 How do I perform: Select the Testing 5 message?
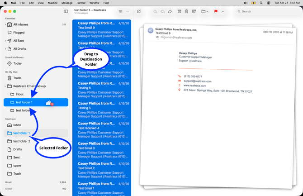point(102,110)
